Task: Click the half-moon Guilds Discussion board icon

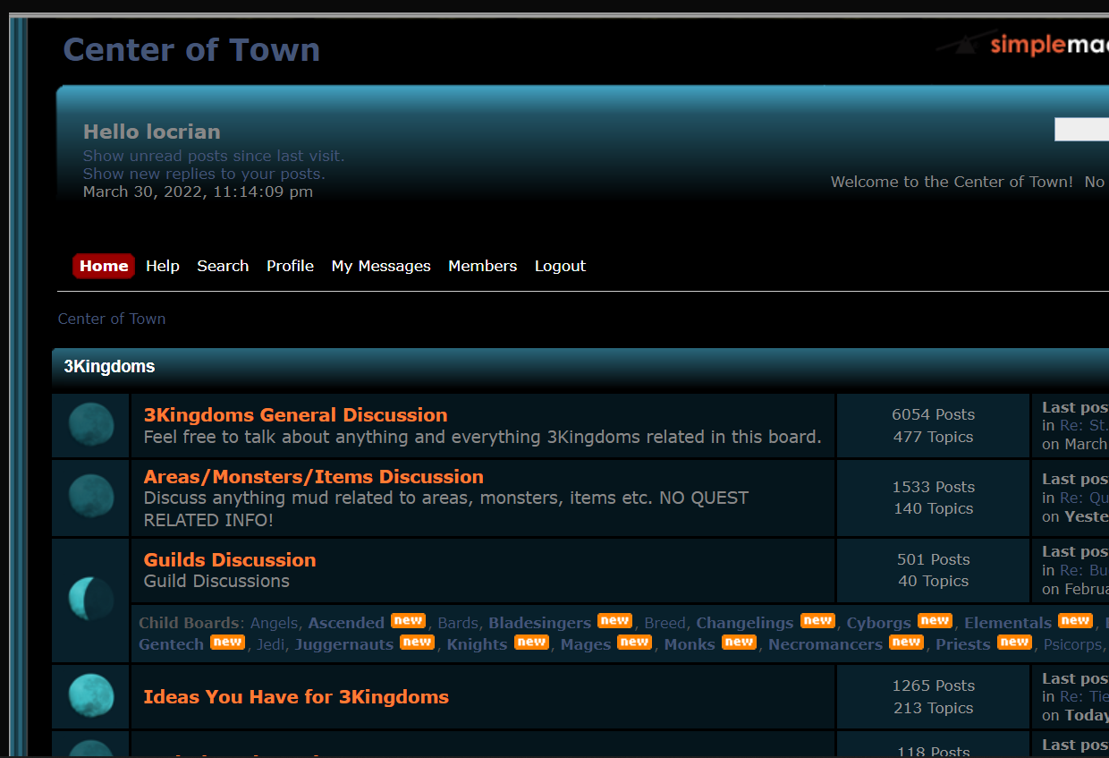Action: pos(91,599)
